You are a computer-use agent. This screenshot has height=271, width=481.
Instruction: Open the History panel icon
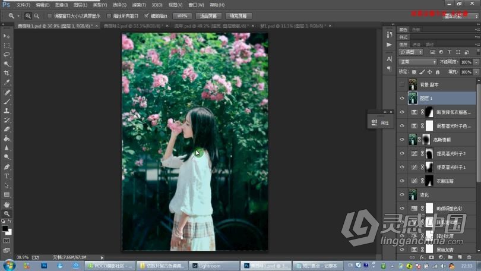click(x=390, y=34)
